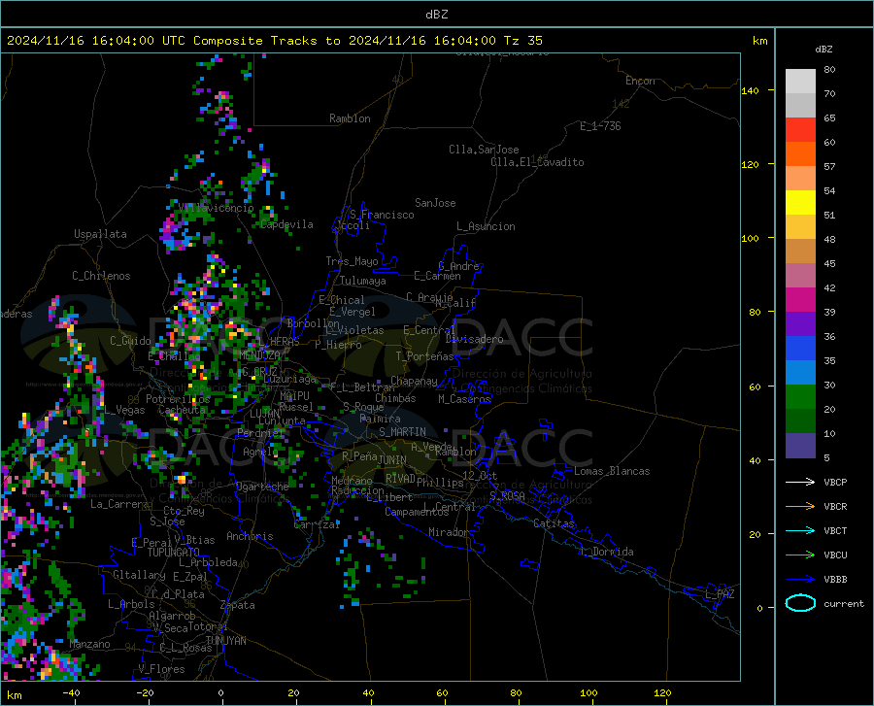The width and height of the screenshot is (874, 706).
Task: Click the Tres_Mayo map label
Action: (352, 261)
